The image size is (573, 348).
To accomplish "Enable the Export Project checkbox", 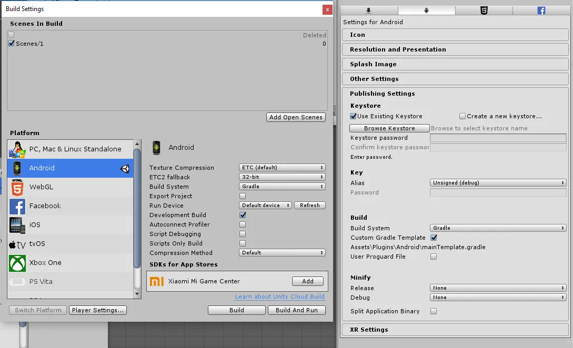I will pos(243,196).
